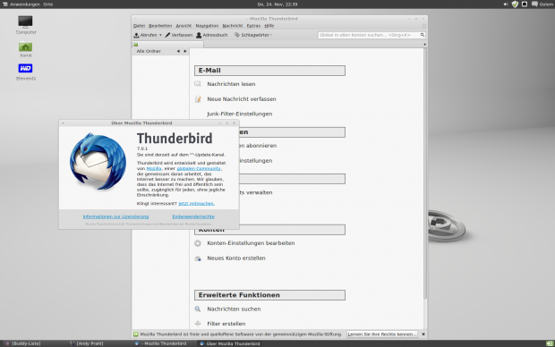Switch folder view with right arrow next to Alle Ordner

point(184,51)
